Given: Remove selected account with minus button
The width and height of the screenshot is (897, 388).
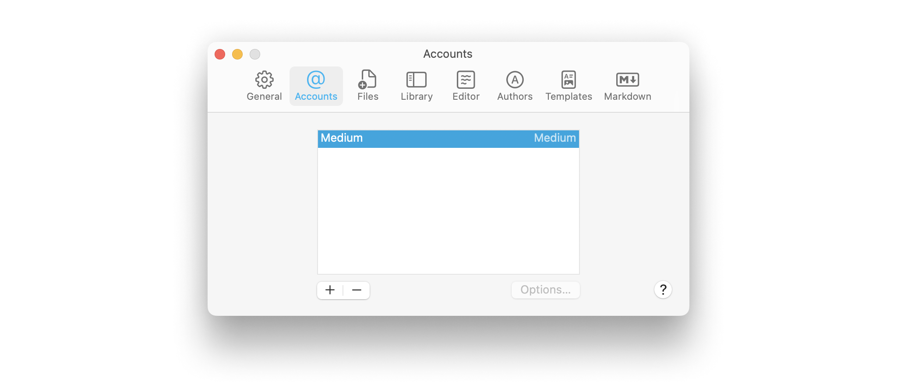Looking at the screenshot, I should 357,290.
